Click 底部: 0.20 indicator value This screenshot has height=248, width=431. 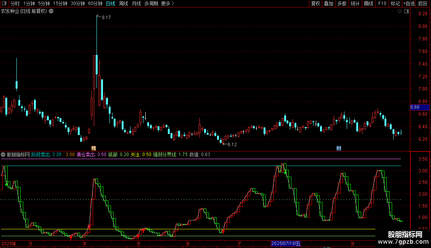[118, 155]
